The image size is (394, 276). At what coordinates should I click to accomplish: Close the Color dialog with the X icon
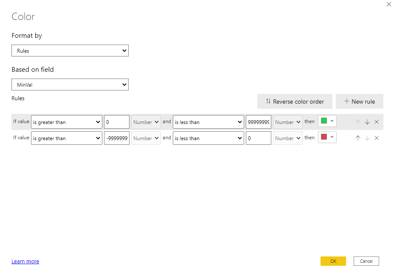click(389, 4)
